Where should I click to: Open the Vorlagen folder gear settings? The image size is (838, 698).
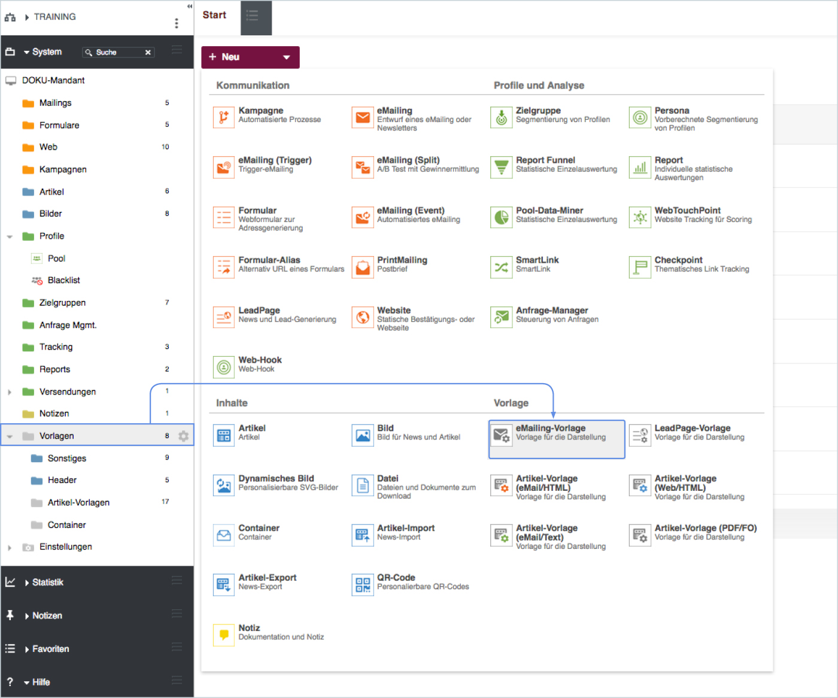tap(184, 436)
